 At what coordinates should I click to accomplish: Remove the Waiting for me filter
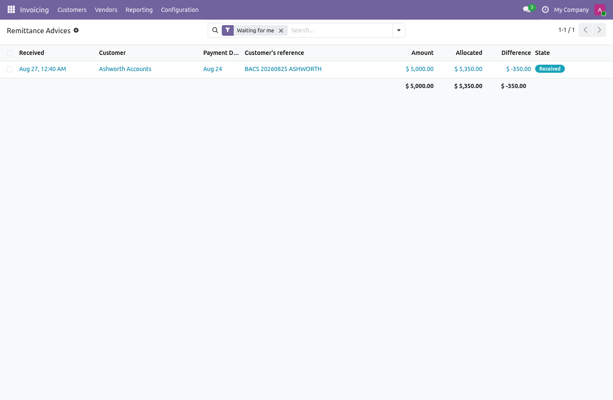(x=281, y=31)
